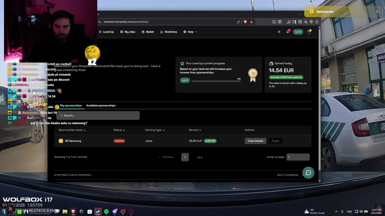Click the share page icon
This screenshot has width=385, height=216.
pyautogui.click(x=239, y=22)
